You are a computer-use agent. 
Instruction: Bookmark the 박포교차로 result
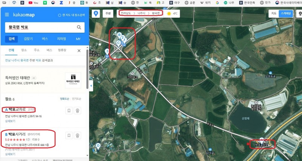tap(69, 111)
